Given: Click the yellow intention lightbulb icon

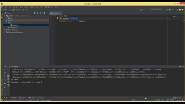Looking at the screenshot, I should [58, 18].
